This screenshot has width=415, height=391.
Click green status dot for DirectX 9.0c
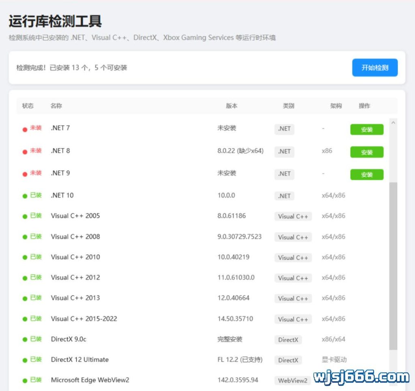click(x=25, y=339)
